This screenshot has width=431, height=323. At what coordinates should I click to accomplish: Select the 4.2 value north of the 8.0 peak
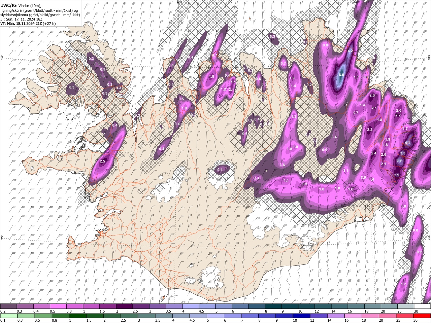point(350,51)
